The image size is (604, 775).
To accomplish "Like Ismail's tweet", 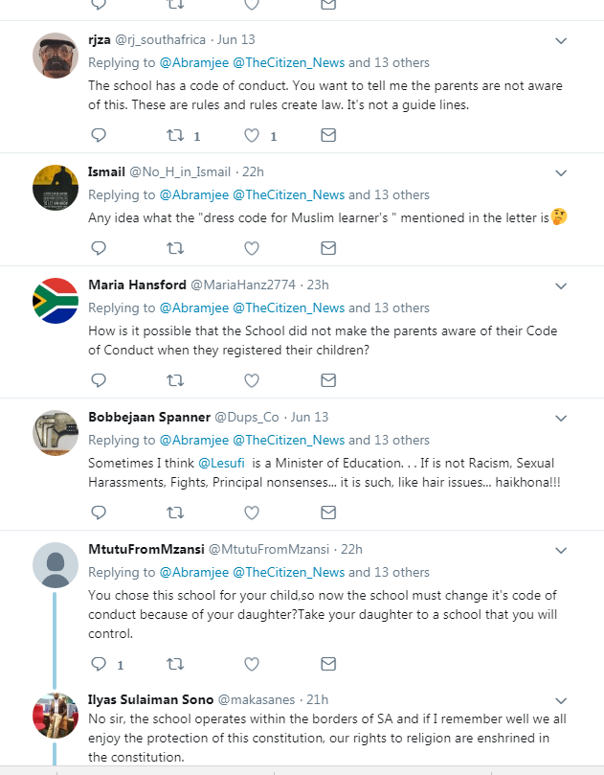I will 252,248.
